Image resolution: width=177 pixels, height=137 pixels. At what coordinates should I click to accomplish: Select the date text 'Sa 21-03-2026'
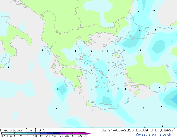tap(118, 130)
